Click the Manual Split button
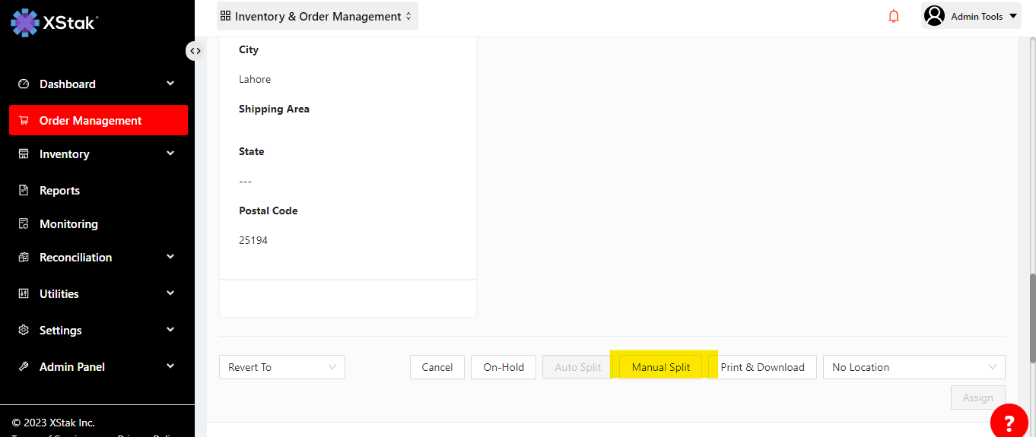This screenshot has width=1036, height=437. [660, 367]
